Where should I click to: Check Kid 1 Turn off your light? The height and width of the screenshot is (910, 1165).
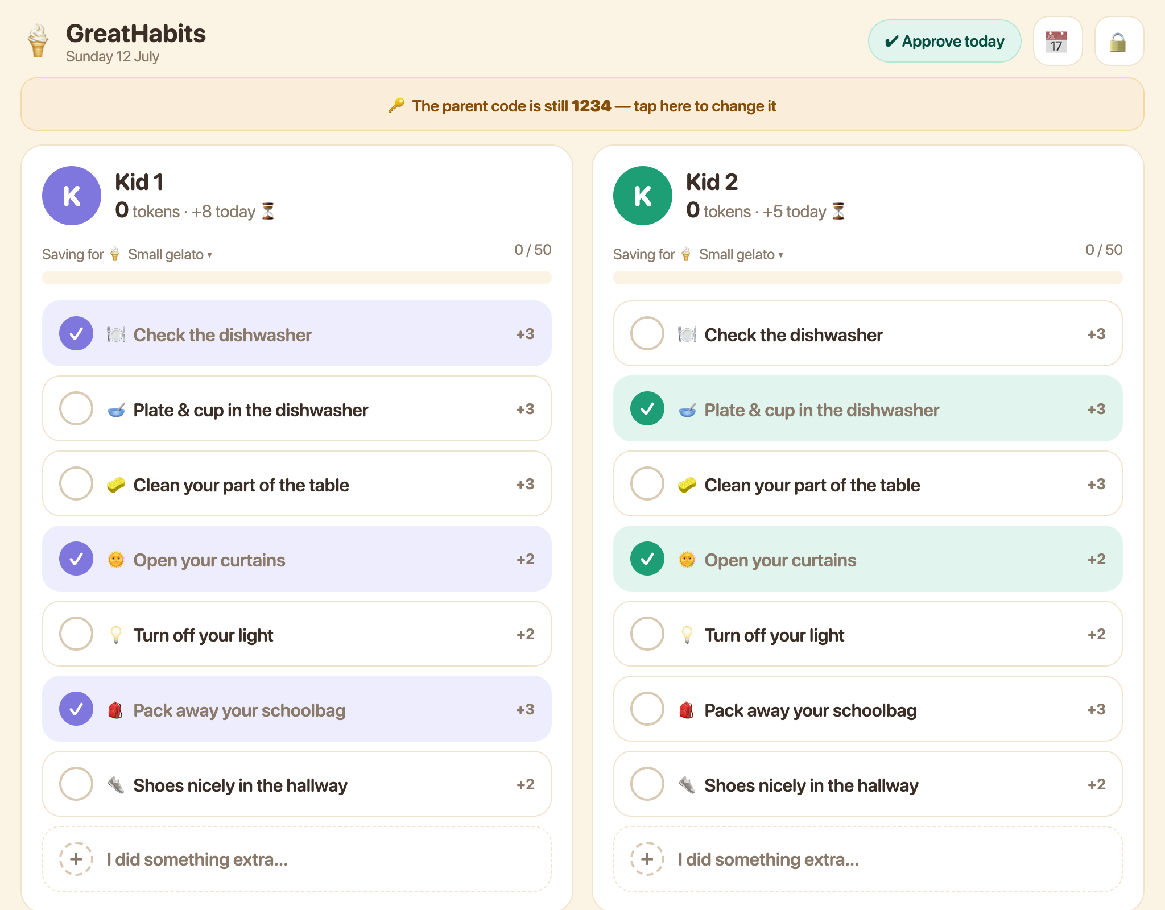[76, 634]
